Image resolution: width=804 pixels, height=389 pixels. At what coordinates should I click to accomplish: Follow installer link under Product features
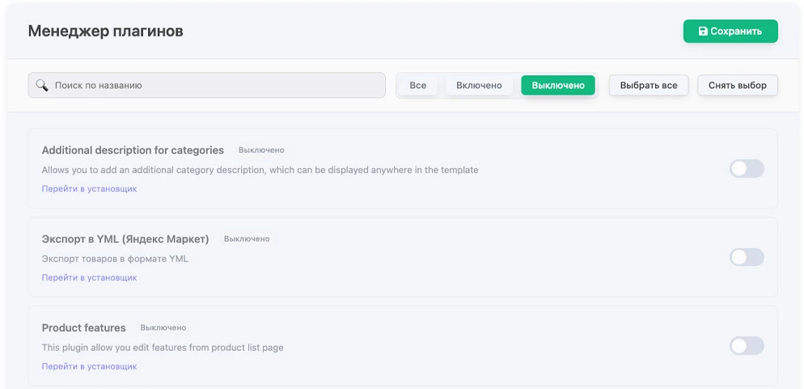(89, 366)
